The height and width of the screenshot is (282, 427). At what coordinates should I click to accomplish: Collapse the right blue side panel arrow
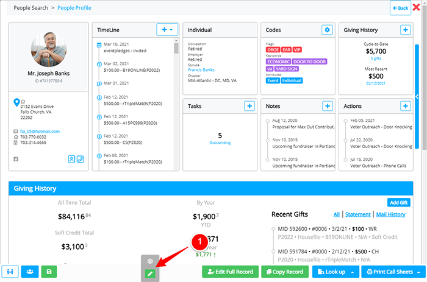click(417, 97)
